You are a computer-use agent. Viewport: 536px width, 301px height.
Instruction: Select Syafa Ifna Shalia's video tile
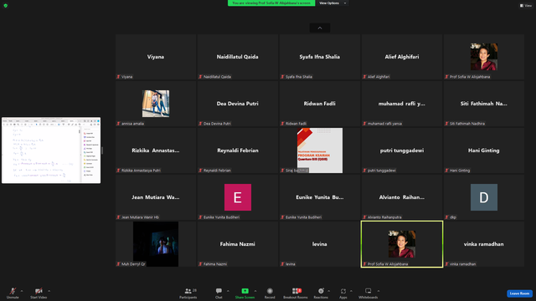click(x=320, y=57)
